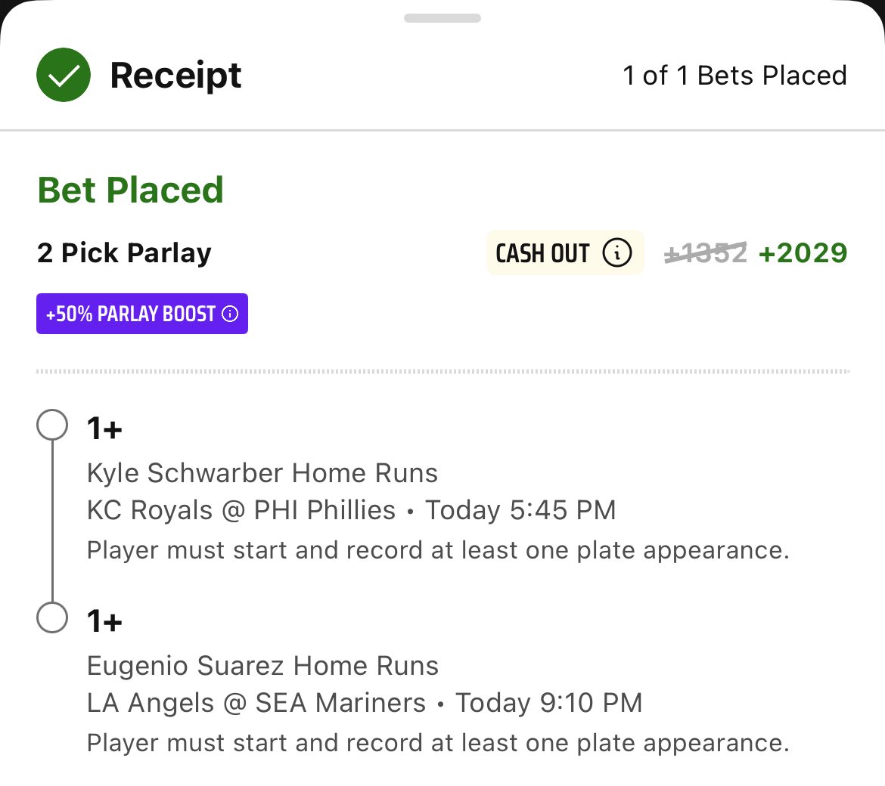885x786 pixels.
Task: Open LA Angels @ SEA Mariners game
Action: (x=256, y=703)
